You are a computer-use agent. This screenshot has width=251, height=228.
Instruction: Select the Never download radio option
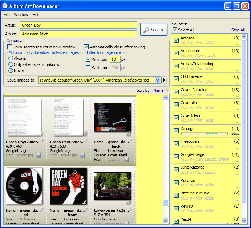pos(11,71)
